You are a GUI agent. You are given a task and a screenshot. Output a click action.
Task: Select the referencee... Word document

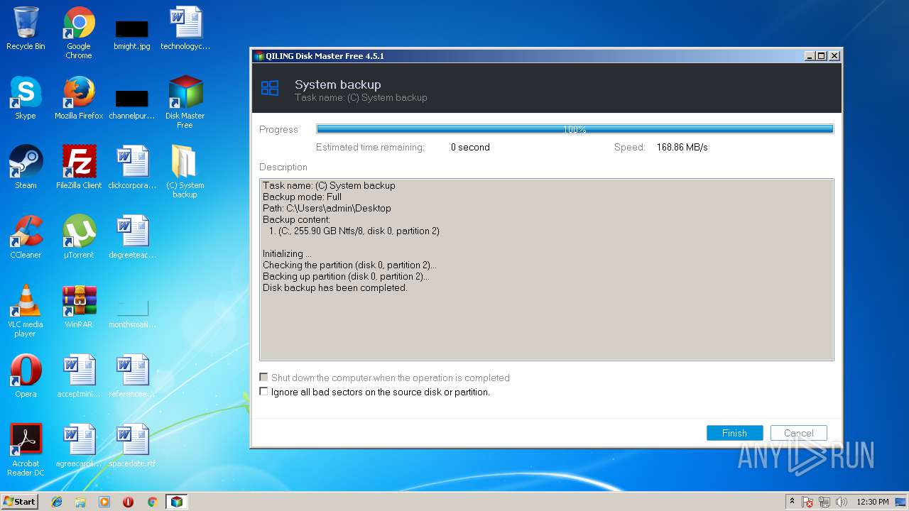click(132, 376)
